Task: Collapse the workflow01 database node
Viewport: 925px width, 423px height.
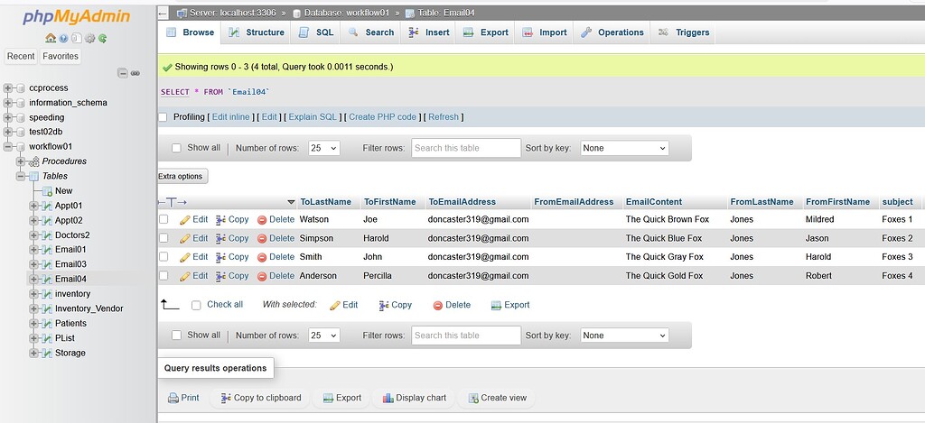Action: pyautogui.click(x=7, y=147)
